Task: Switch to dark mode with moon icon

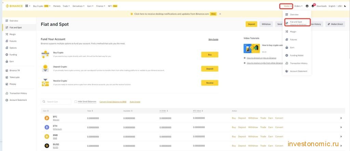Action: point(345,6)
